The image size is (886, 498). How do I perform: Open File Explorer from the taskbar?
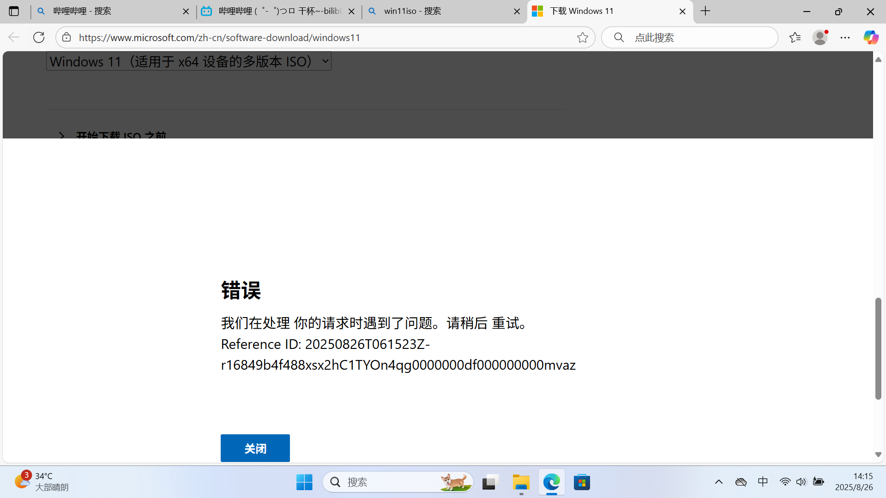(521, 482)
